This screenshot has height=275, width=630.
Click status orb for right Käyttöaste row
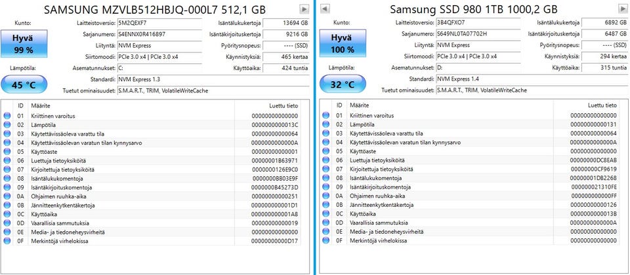pos(326,151)
